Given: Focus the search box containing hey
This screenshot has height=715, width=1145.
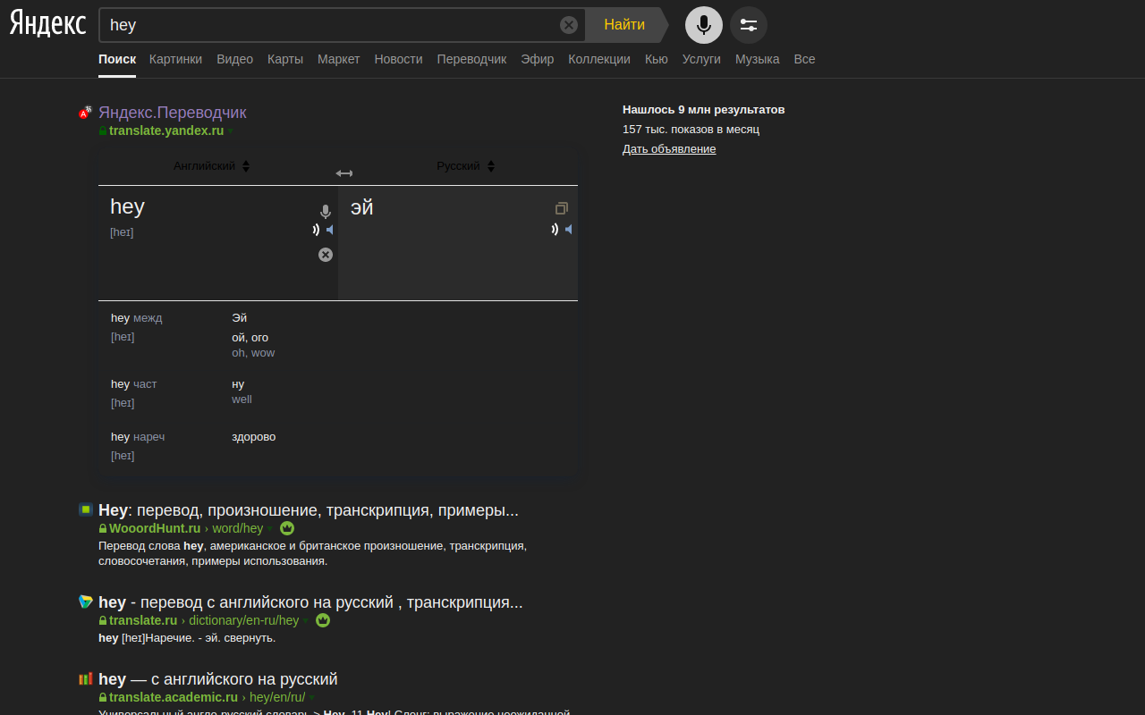Looking at the screenshot, I should coord(331,25).
